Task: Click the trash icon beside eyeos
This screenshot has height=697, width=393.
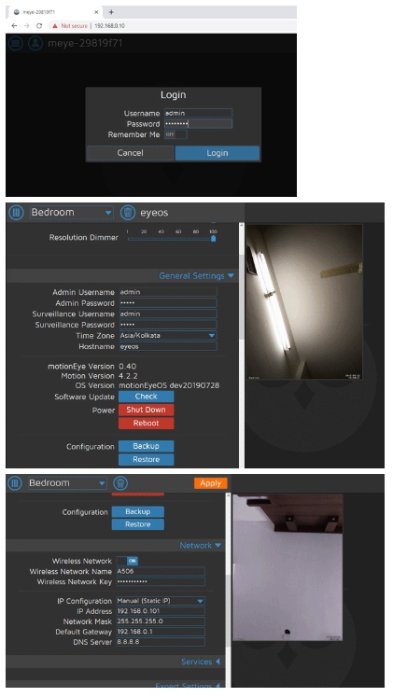Action: pyautogui.click(x=128, y=213)
